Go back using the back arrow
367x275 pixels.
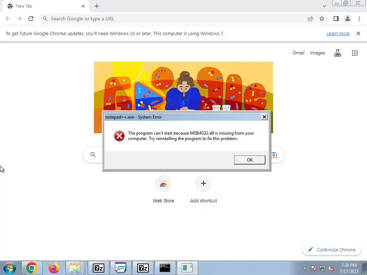click(x=8, y=19)
